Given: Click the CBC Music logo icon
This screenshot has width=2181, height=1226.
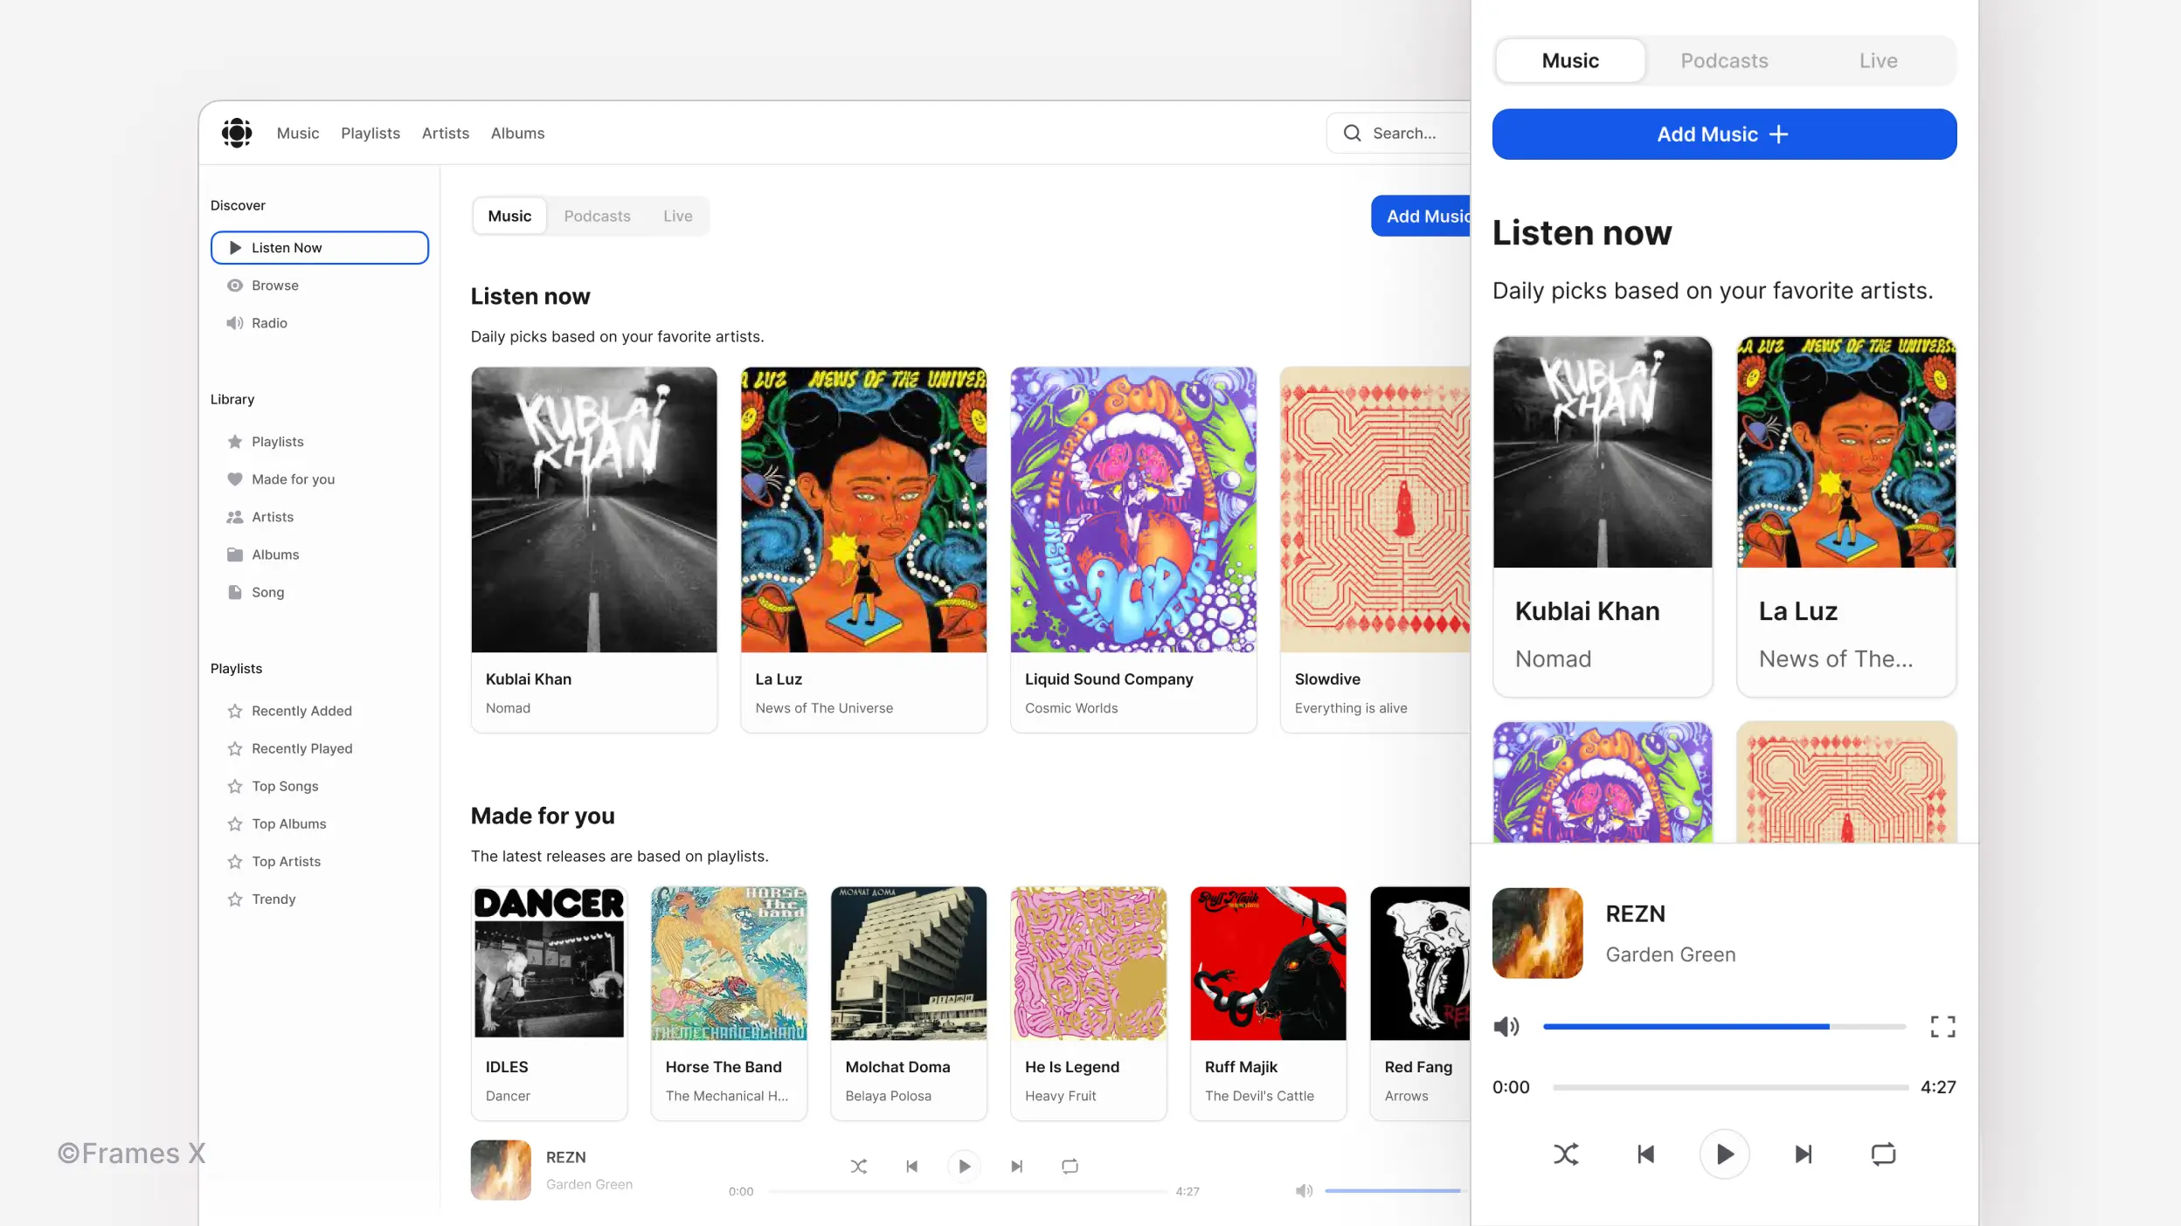Looking at the screenshot, I should tap(237, 134).
